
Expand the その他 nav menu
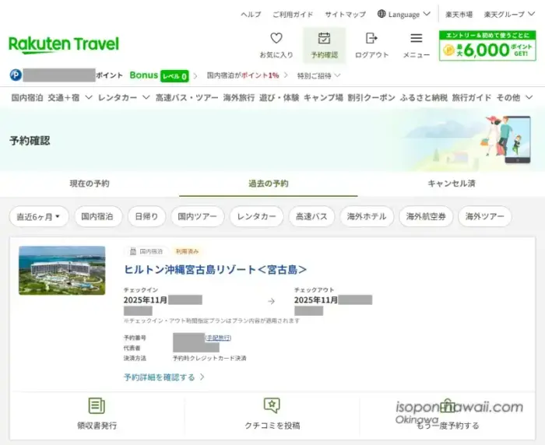click(514, 97)
